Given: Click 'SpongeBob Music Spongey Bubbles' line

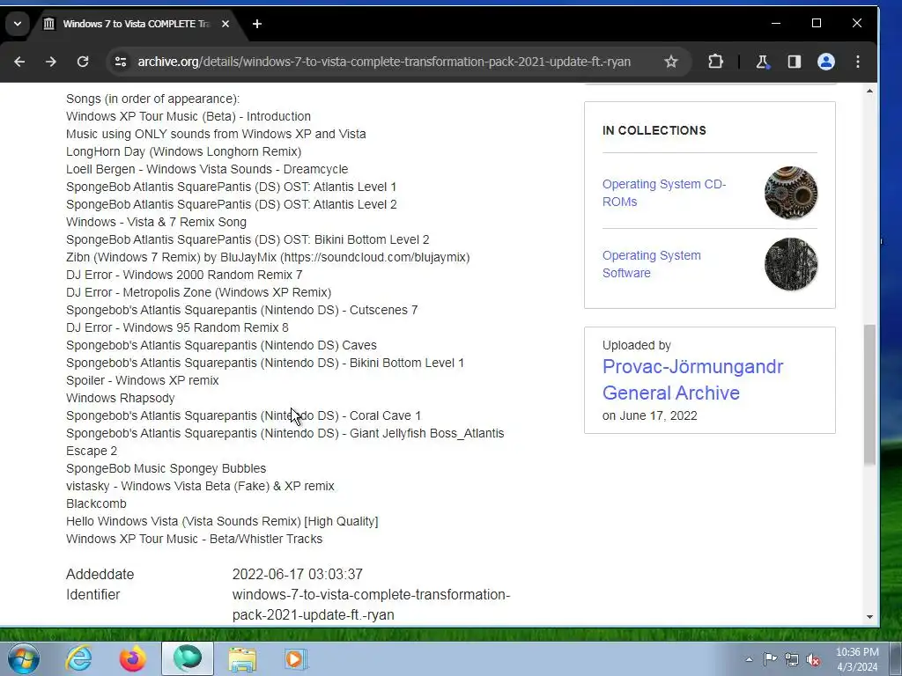Looking at the screenshot, I should tap(166, 468).
